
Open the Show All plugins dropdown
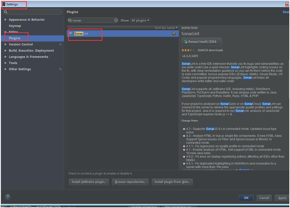click(140, 20)
